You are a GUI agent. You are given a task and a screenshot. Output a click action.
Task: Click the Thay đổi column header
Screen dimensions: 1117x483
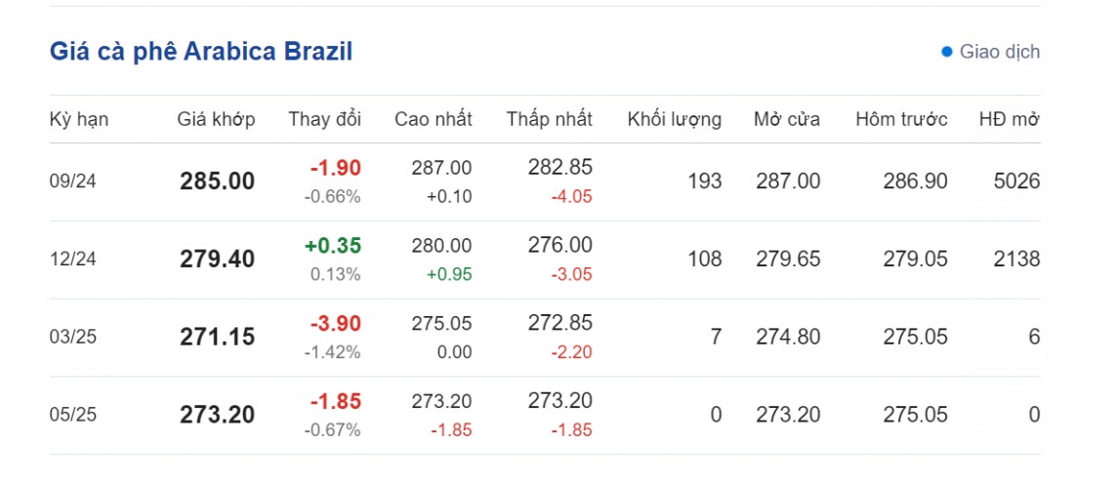(324, 120)
